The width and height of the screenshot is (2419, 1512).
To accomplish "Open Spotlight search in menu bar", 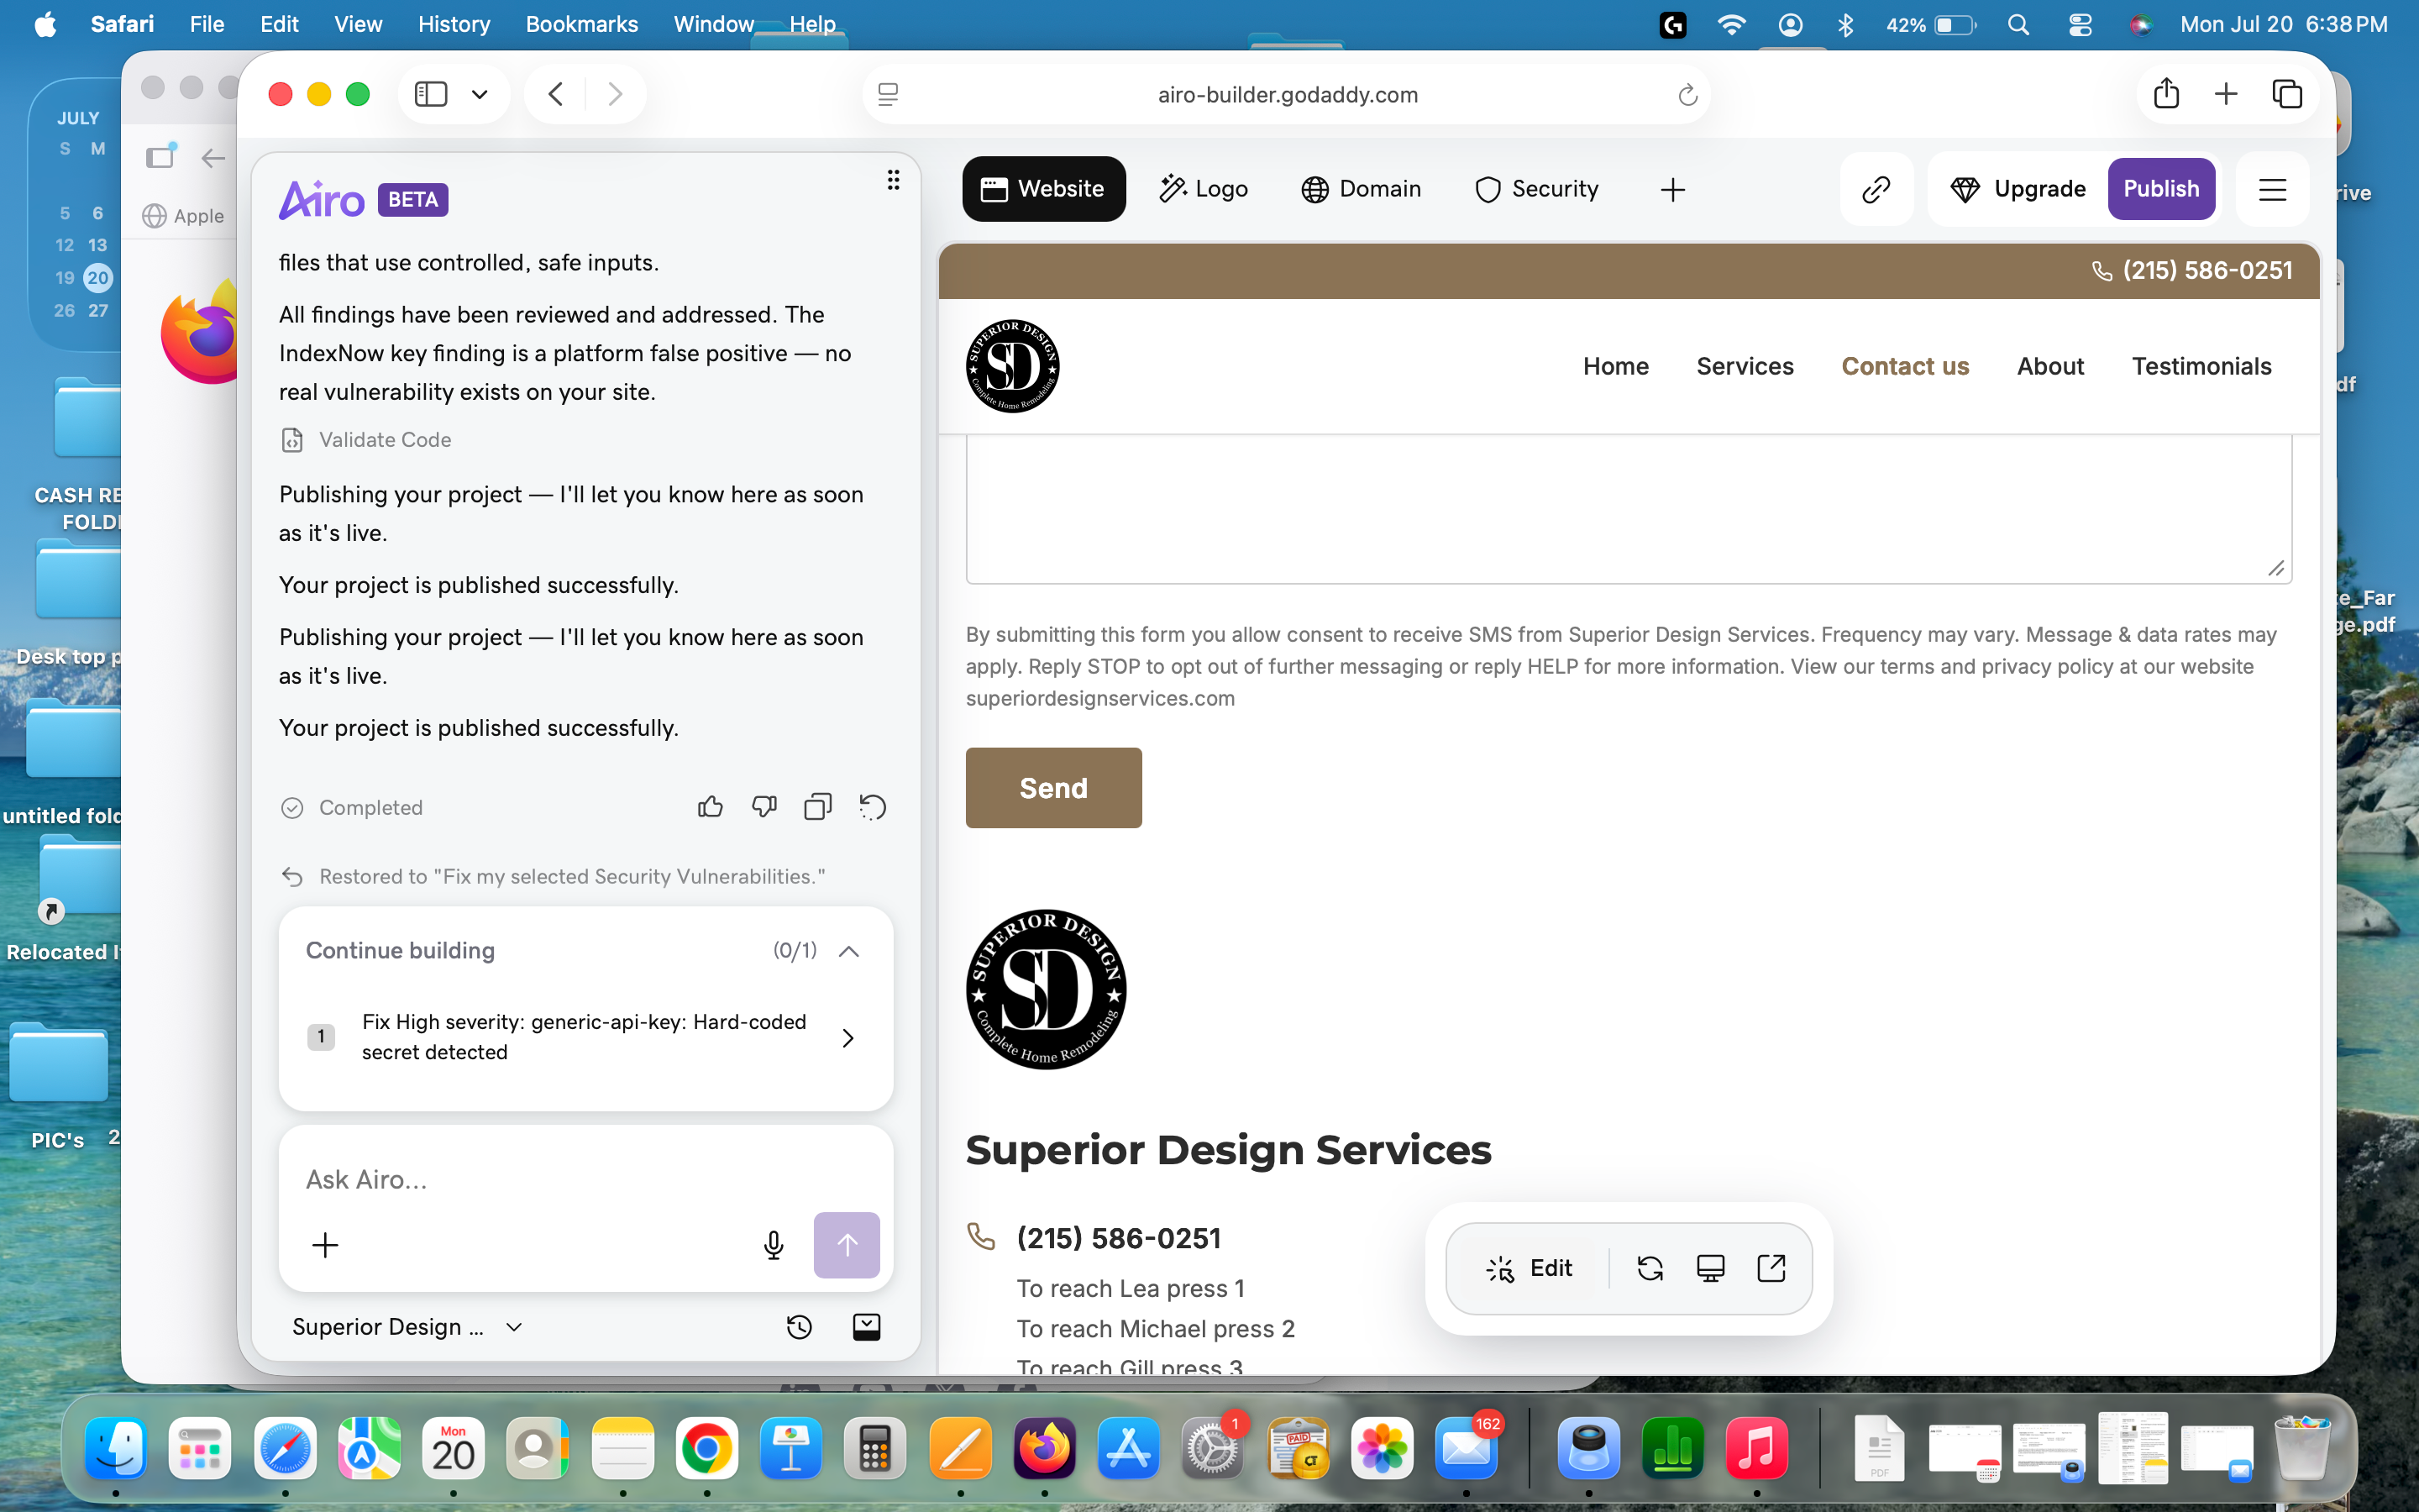I will click(2018, 24).
